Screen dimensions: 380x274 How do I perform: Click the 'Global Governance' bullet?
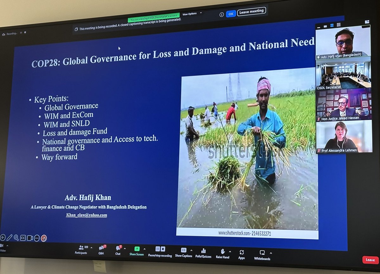coord(71,107)
